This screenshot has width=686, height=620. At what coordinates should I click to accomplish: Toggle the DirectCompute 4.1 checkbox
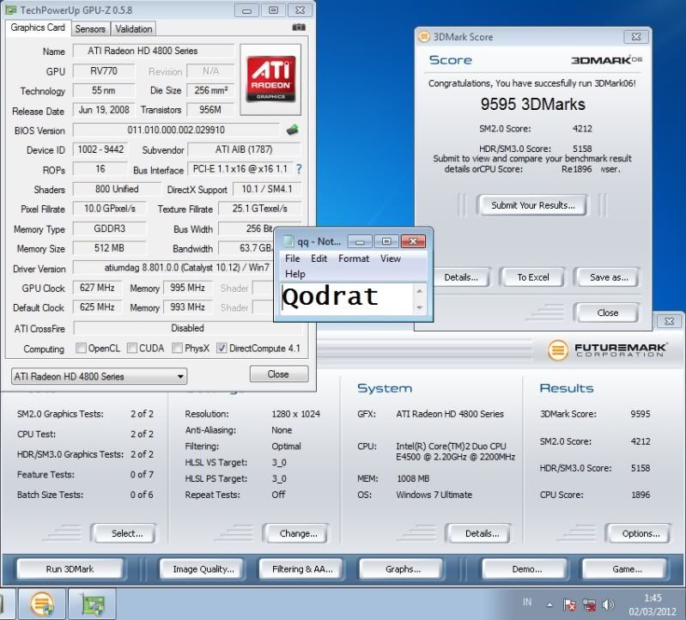point(222,348)
